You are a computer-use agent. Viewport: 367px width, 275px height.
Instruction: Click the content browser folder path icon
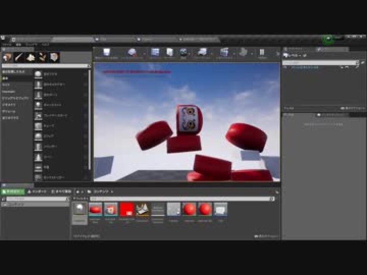pyautogui.click(x=89, y=192)
